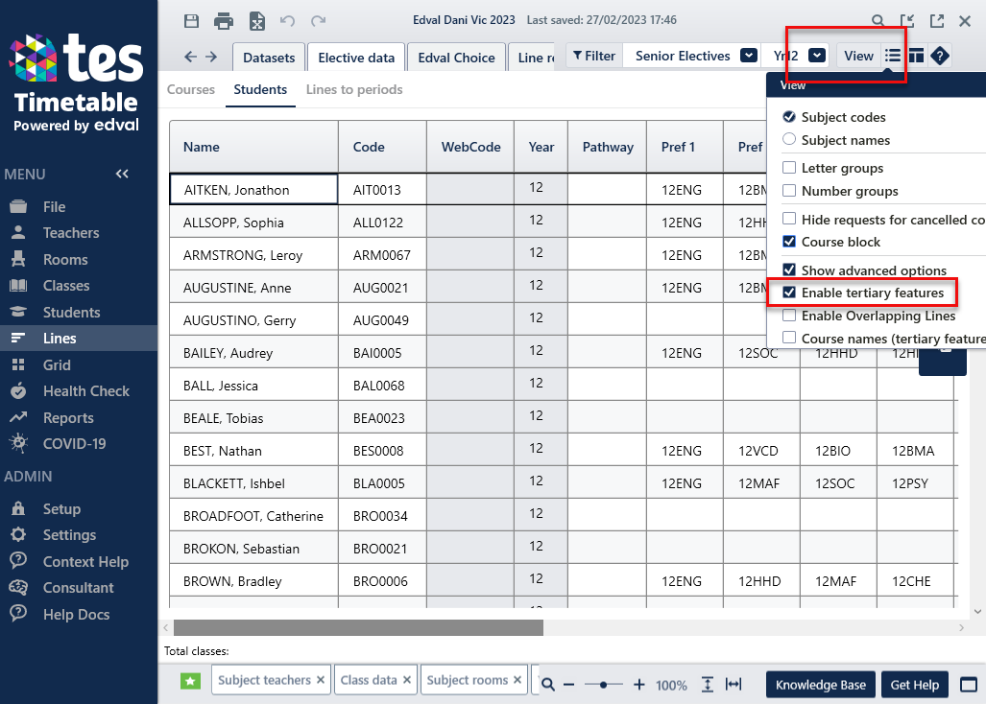Click the fit height icon

708,685
